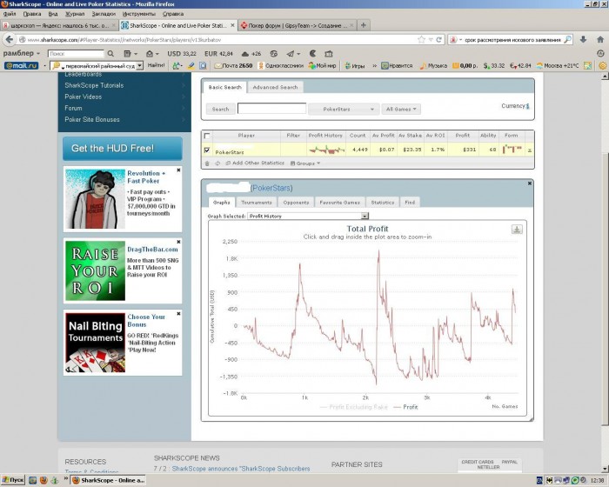Toggle the Profit legend series

[405, 407]
